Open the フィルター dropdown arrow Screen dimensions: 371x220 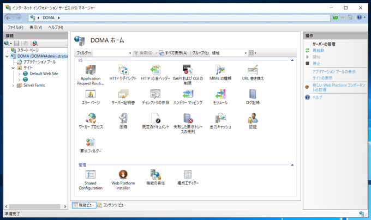pyautogui.click(x=130, y=53)
